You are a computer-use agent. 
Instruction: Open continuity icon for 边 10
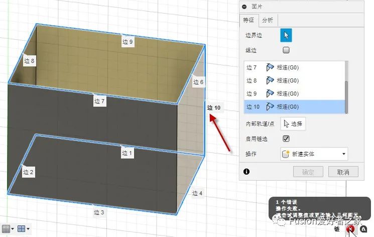270,106
